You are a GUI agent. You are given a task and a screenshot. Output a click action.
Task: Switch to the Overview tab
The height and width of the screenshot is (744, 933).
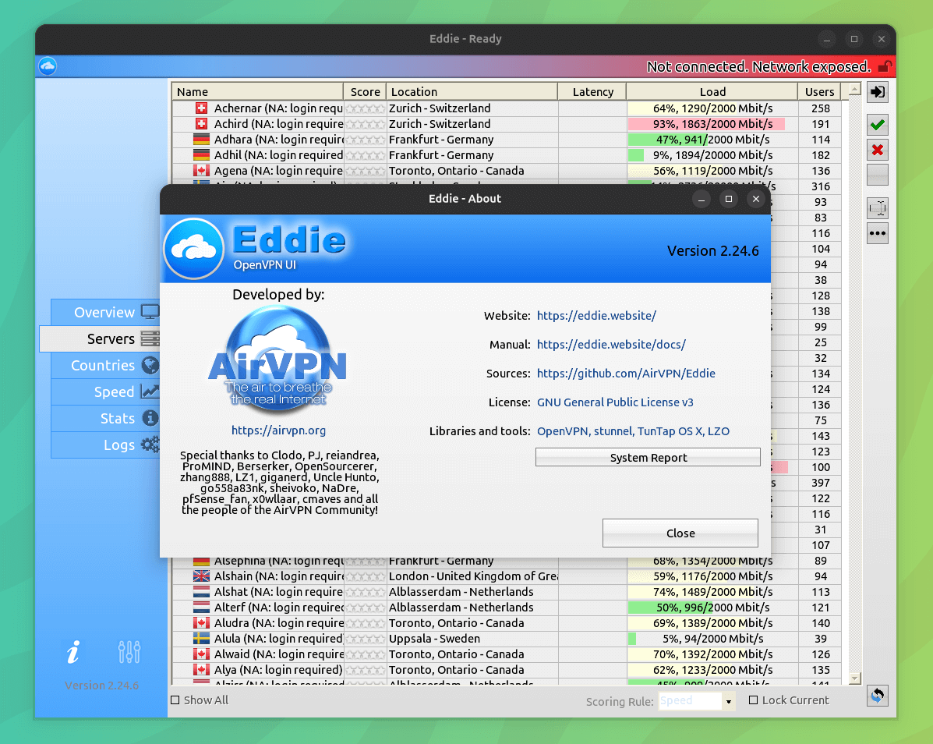(105, 312)
